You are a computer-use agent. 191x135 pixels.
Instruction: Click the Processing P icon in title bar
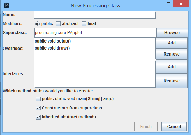tap(6, 5)
